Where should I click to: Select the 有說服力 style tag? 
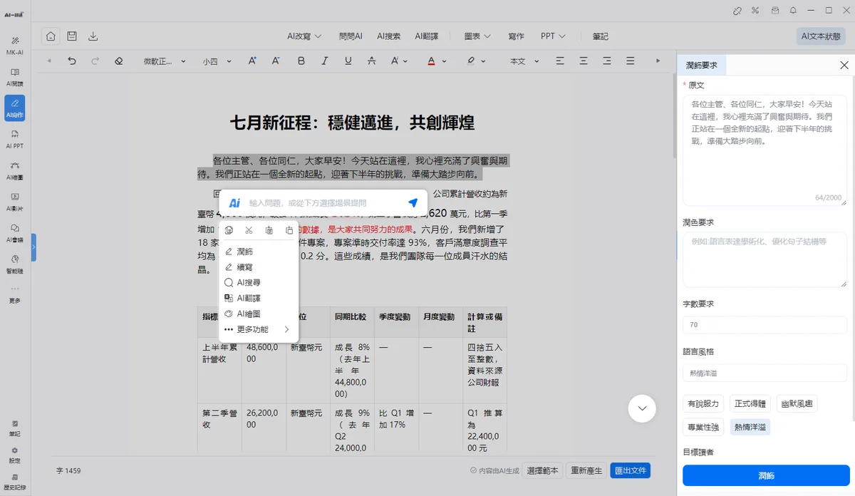click(x=704, y=404)
